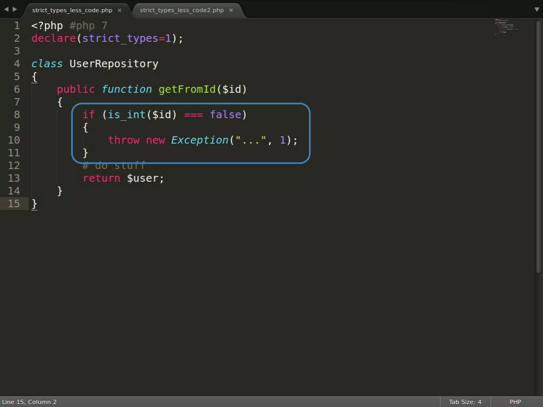Place cursor on the getFromId function name
Image resolution: width=543 pixels, height=407 pixels.
[187, 89]
